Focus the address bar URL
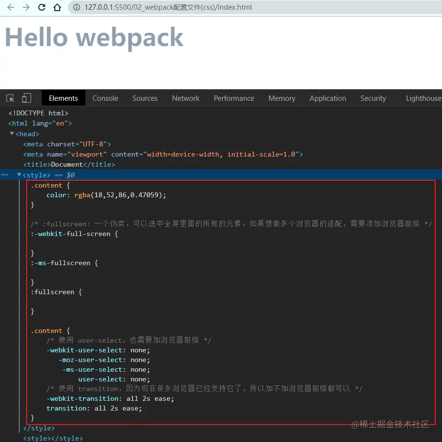Image resolution: width=442 pixels, height=442 pixels. pos(168,7)
